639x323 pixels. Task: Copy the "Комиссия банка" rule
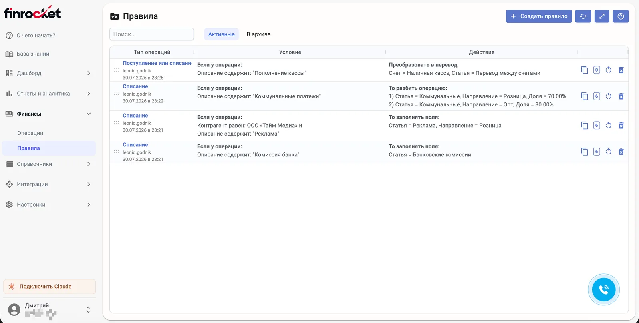[585, 152]
